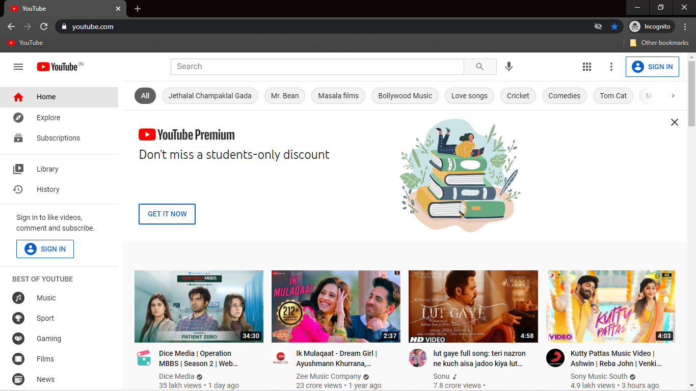Open the Operation MBBS video title
Screen dimensions: 696x391
[x=199, y=358]
